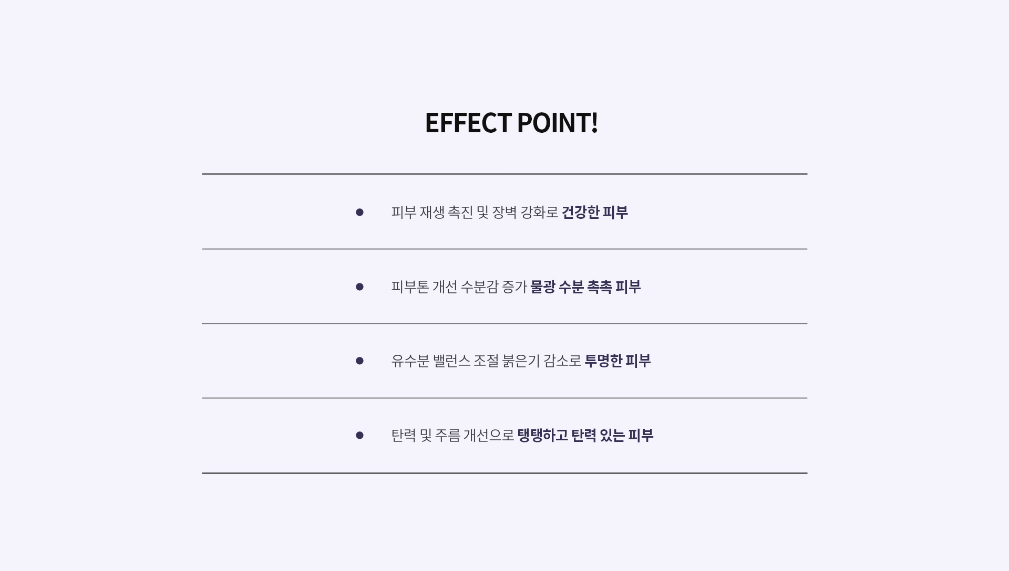Image resolution: width=1009 pixels, height=571 pixels.
Task: Click the word EFFECT in the title
Action: click(468, 123)
